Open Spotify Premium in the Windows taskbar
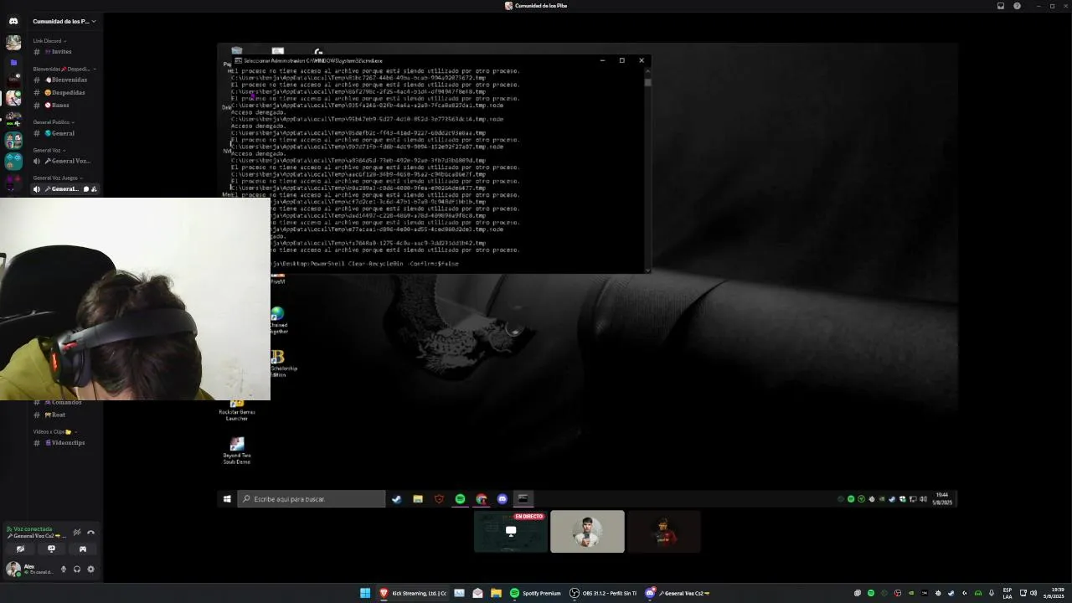1072x603 pixels. pos(536,593)
